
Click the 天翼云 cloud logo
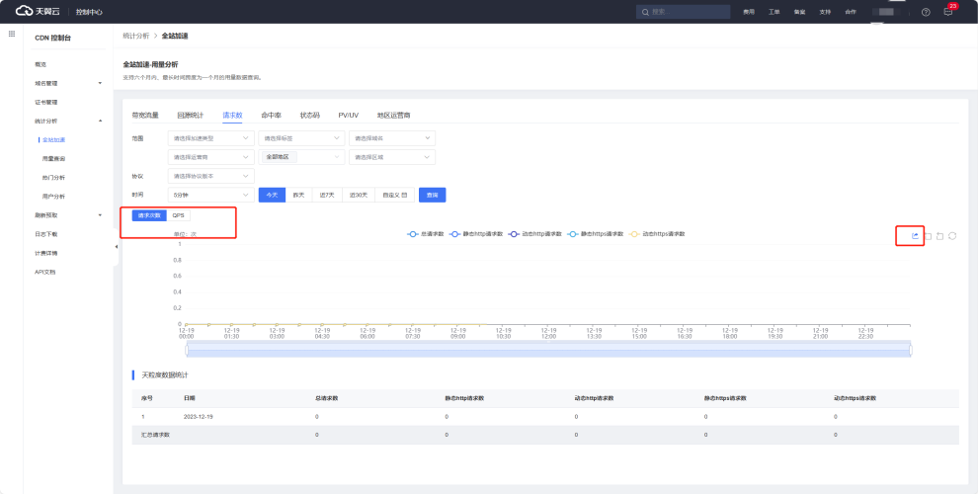coord(38,11)
